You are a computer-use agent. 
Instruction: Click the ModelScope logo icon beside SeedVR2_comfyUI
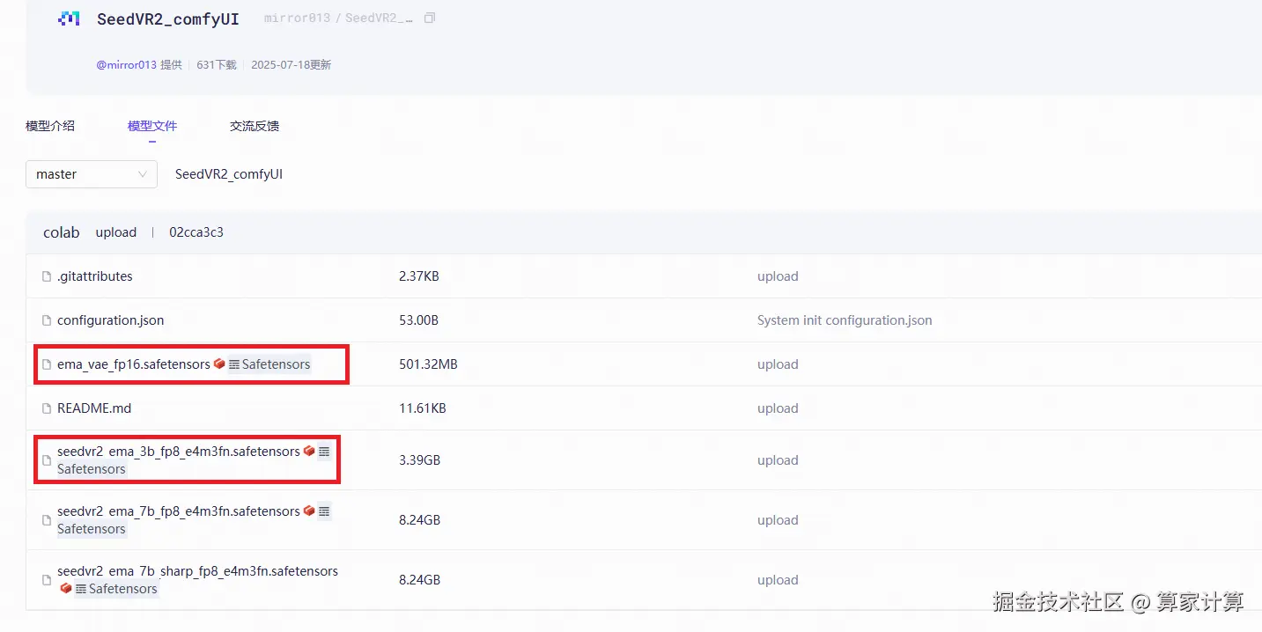[x=69, y=18]
